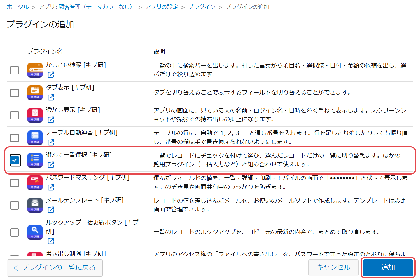Click the パスワードマスキング plugin icon
Viewport: 420px width, 280px height.
[35, 183]
